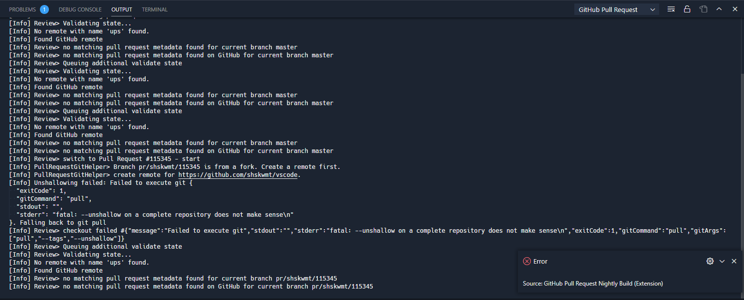This screenshot has height=300, width=744.
Task: Collapse the Error notification with the chevron
Action: click(x=722, y=261)
